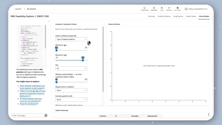Click the diabetes medications suggestion link
The height and width of the screenshot is (125, 222).
[32, 87]
